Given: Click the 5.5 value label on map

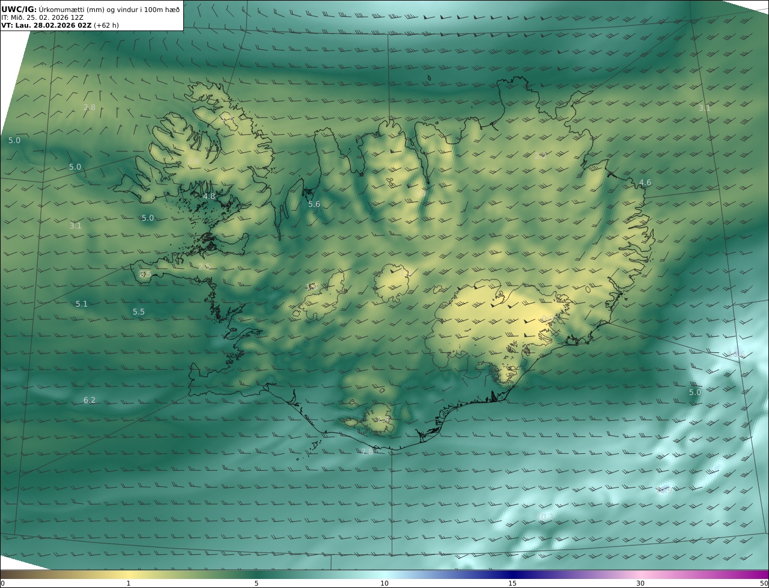Looking at the screenshot, I should tap(139, 312).
